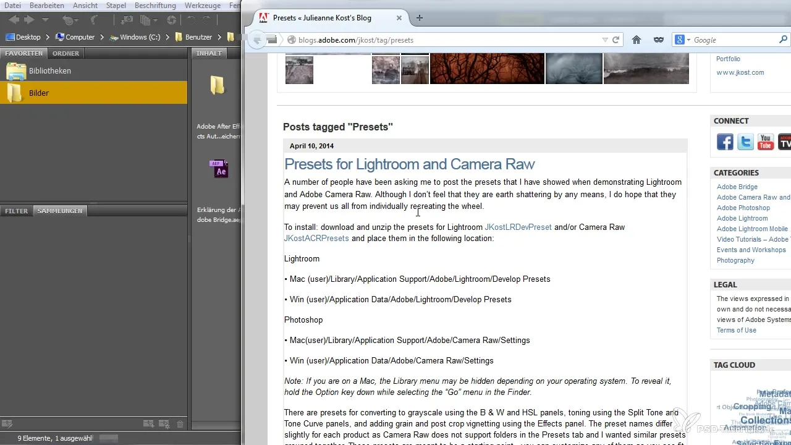Image resolution: width=791 pixels, height=445 pixels.
Task: Select After Effects AEP file thumbnail
Action: point(219,169)
